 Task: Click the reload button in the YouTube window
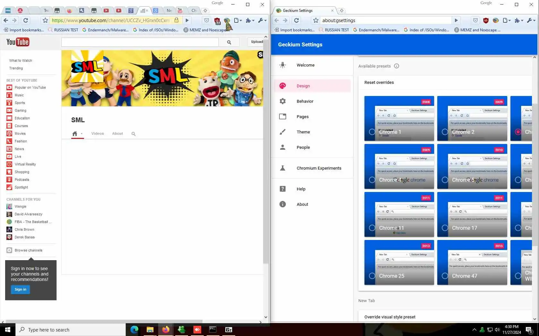[26, 20]
